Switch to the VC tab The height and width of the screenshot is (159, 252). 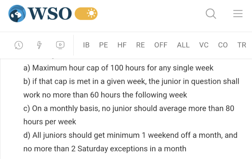[204, 45]
